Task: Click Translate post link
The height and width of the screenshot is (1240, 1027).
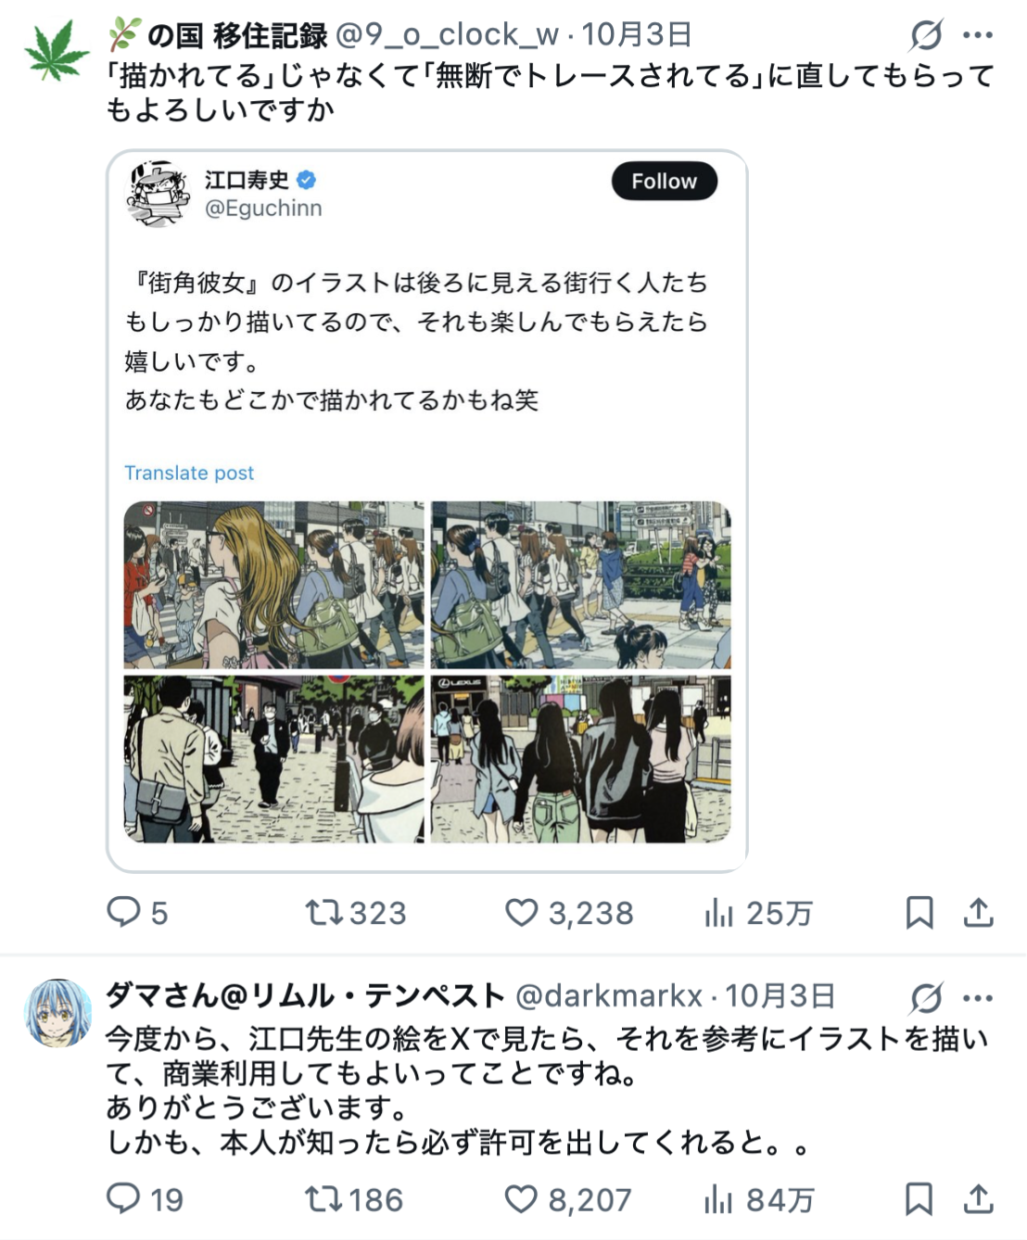Action: pyautogui.click(x=189, y=473)
